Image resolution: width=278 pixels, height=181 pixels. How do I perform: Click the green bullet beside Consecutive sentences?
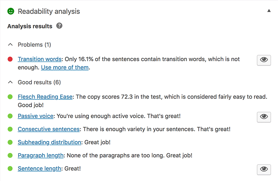click(10, 129)
